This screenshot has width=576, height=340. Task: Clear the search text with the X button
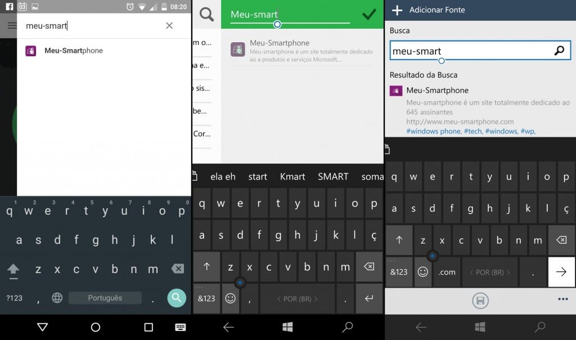point(169,26)
